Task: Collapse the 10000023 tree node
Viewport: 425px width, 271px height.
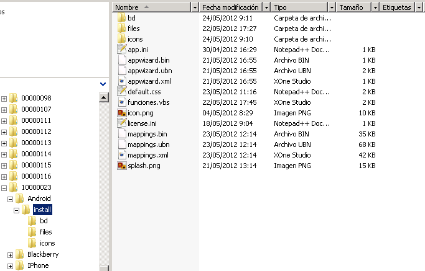Action: point(4,188)
